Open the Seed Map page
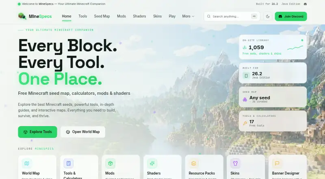325x179 pixels. 102,16
